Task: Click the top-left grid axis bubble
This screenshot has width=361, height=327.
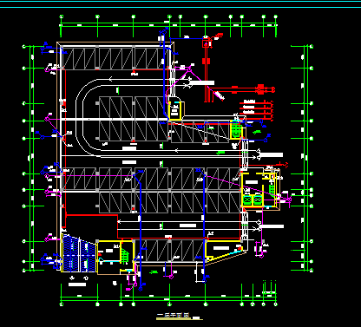Action: (61, 16)
